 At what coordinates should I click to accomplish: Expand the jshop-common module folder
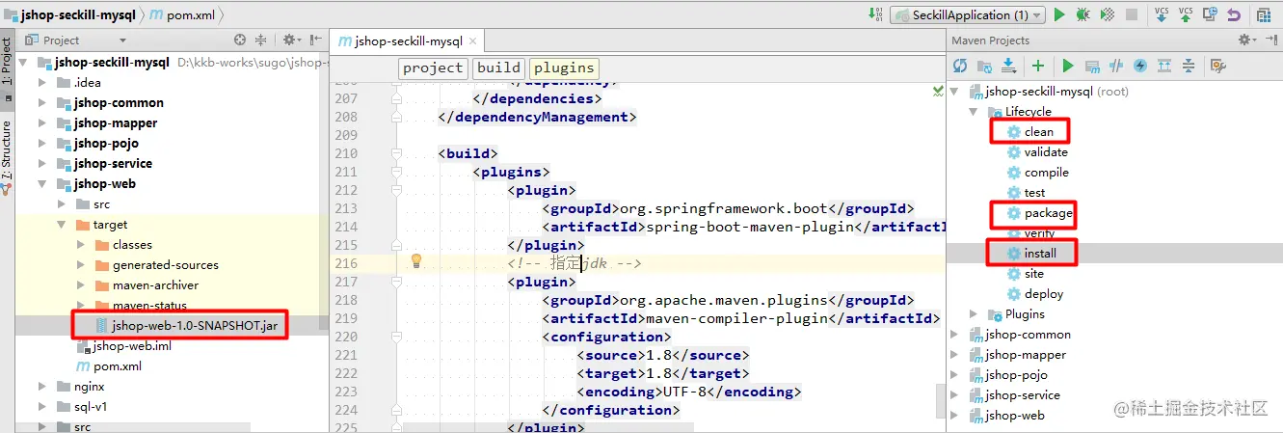(x=42, y=102)
